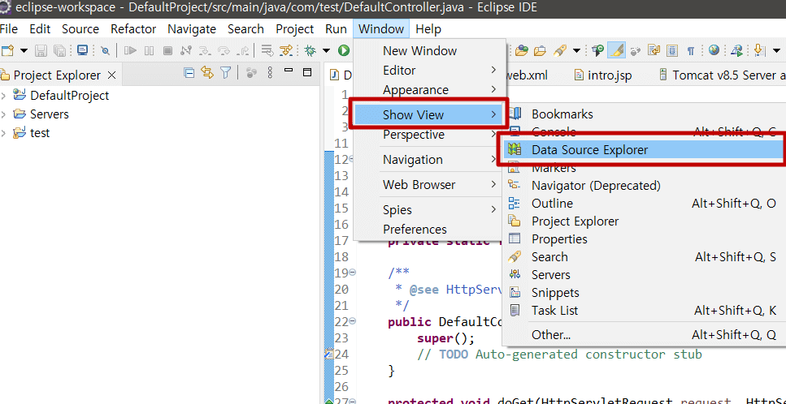The image size is (786, 404).
Task: Open Project Explorer View Menu dots
Action: [x=270, y=73]
